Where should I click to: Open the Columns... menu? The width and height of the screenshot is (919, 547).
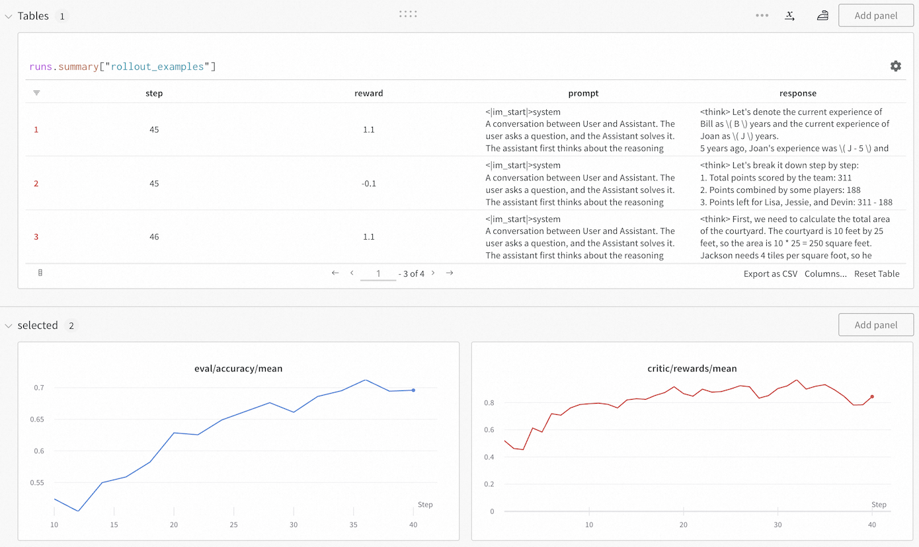click(x=825, y=273)
